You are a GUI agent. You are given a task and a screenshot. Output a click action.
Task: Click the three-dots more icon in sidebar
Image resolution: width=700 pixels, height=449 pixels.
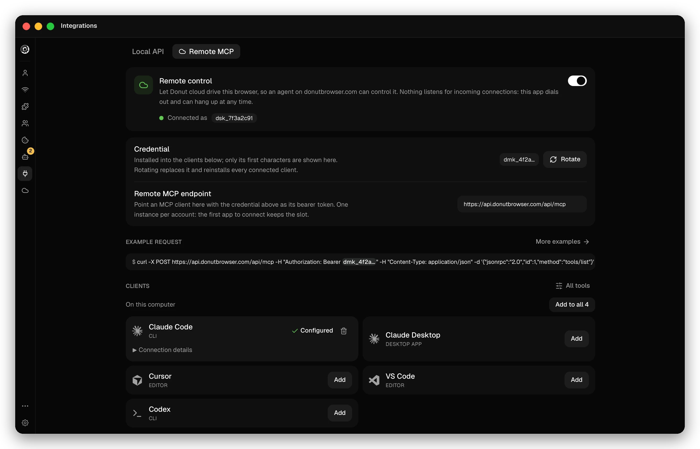click(25, 405)
